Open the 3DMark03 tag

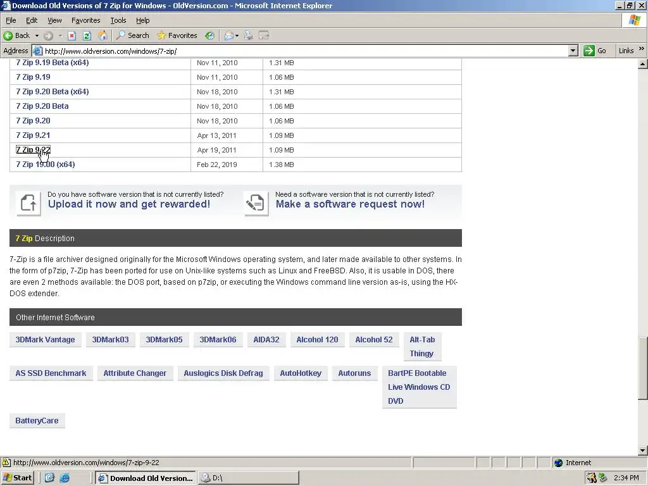point(110,340)
